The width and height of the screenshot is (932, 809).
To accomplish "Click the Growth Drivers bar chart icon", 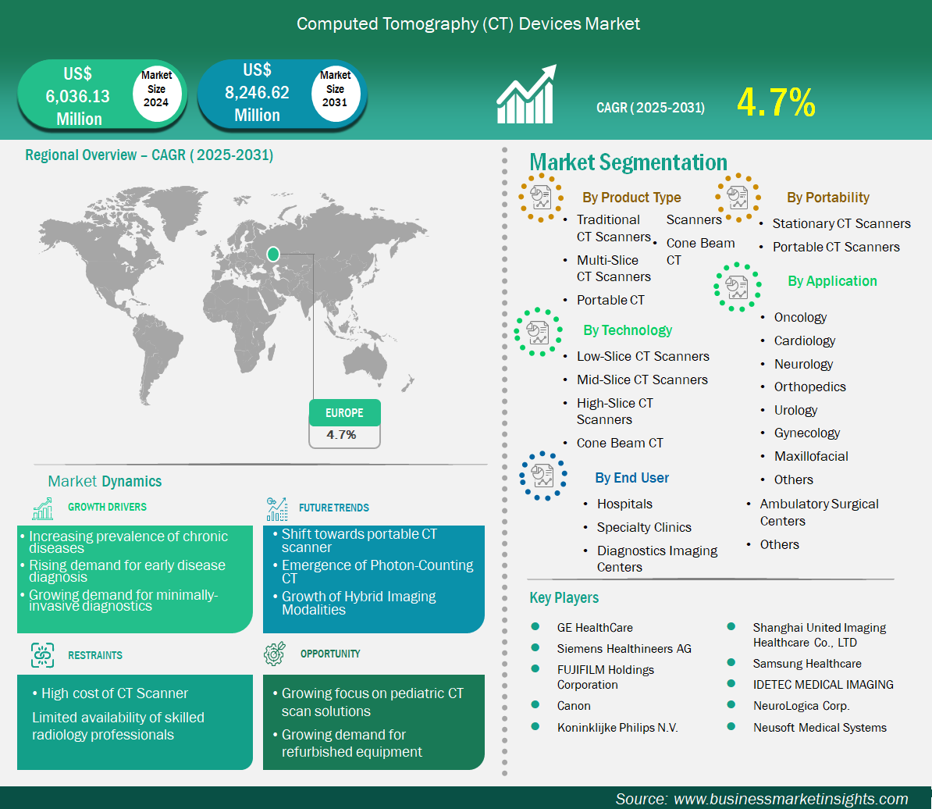I will coord(42,508).
